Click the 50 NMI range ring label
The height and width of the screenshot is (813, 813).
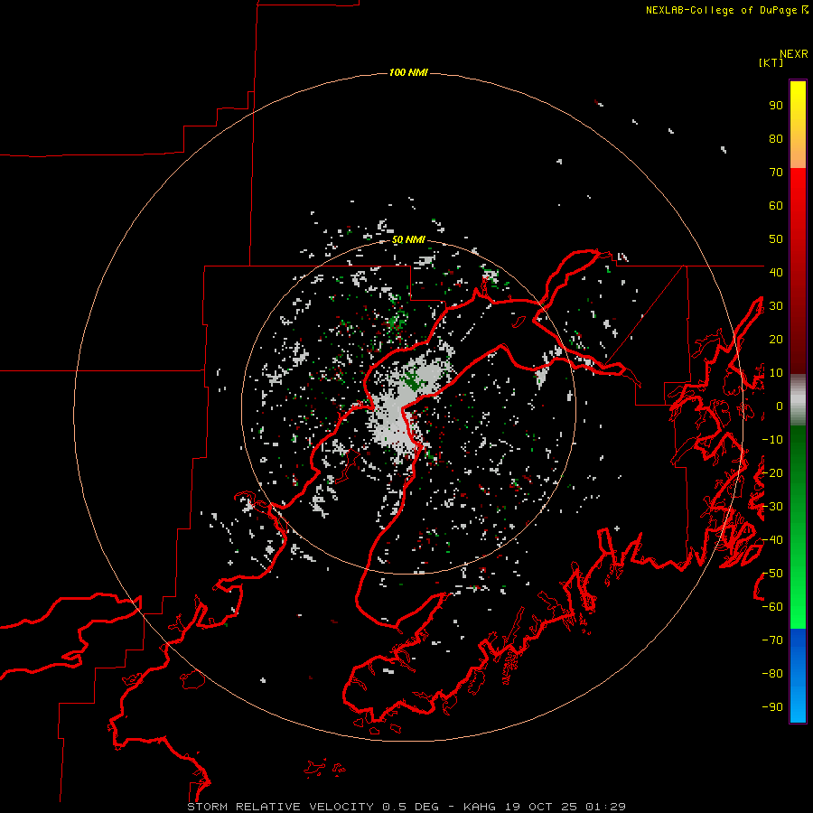tap(408, 239)
